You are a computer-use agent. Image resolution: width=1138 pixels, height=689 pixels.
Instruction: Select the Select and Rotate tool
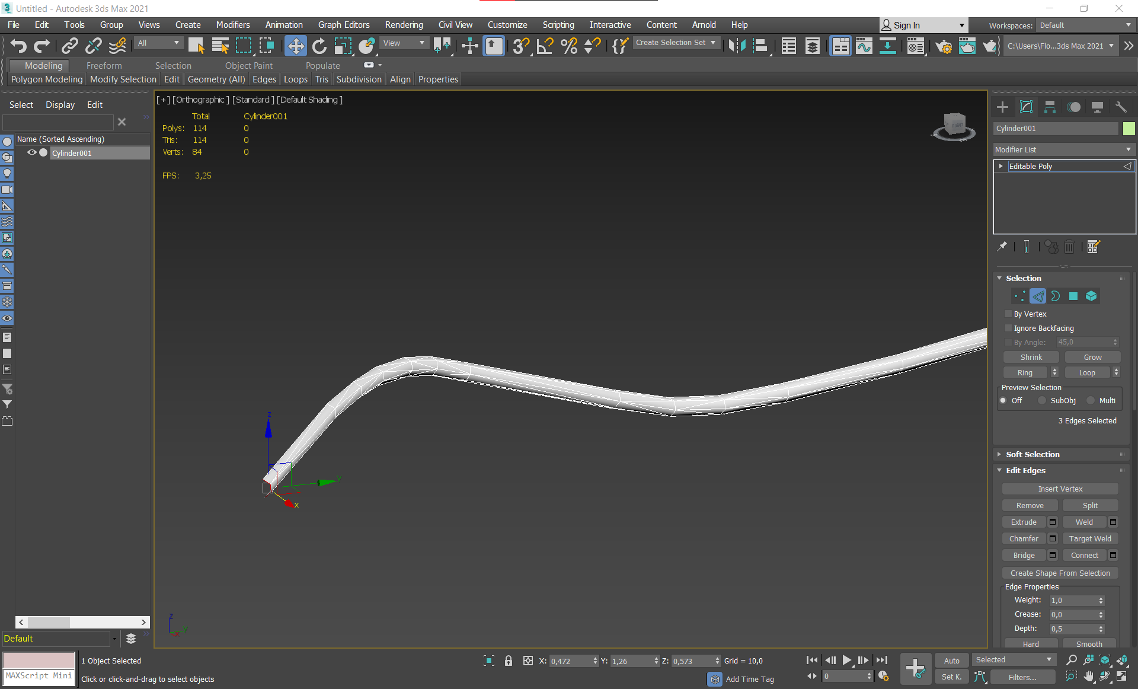319,46
